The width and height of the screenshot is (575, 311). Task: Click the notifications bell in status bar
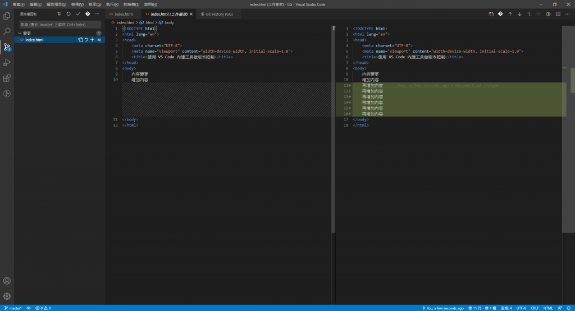[x=568, y=308]
